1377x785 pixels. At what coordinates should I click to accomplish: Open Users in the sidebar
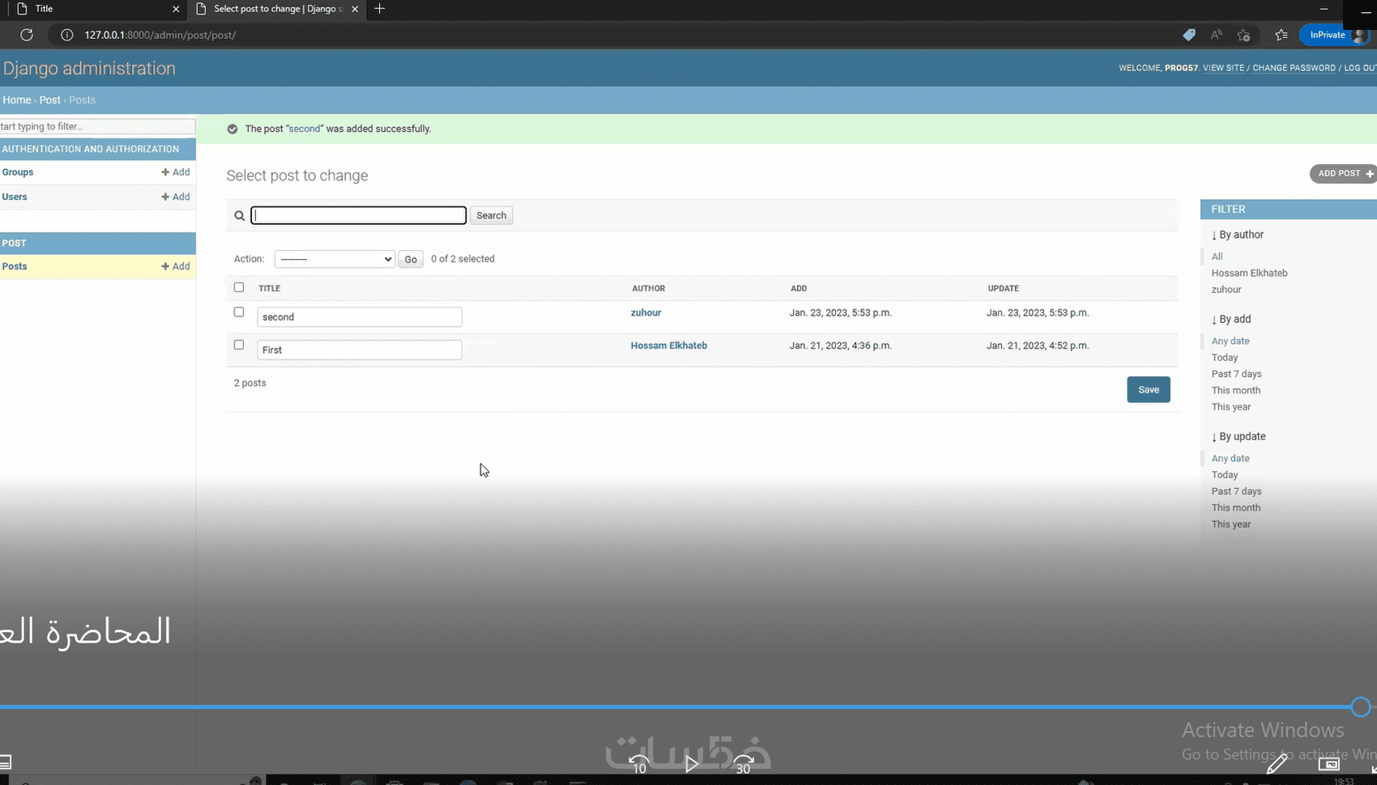click(15, 197)
